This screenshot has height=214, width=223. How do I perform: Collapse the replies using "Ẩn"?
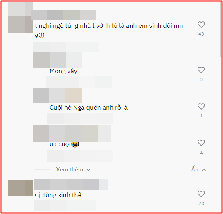coord(198,169)
